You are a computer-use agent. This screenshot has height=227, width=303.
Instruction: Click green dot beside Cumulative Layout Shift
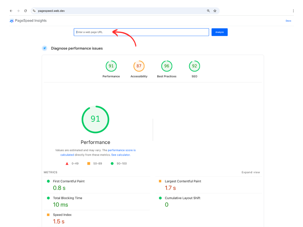click(x=160, y=198)
